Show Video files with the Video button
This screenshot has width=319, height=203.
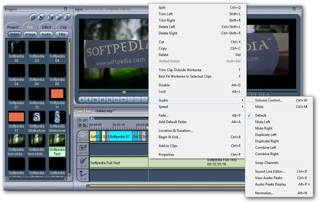coord(15,34)
